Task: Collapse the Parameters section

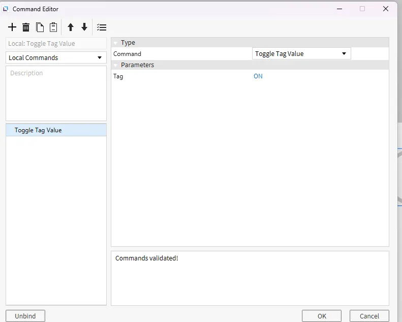Action: coord(115,65)
